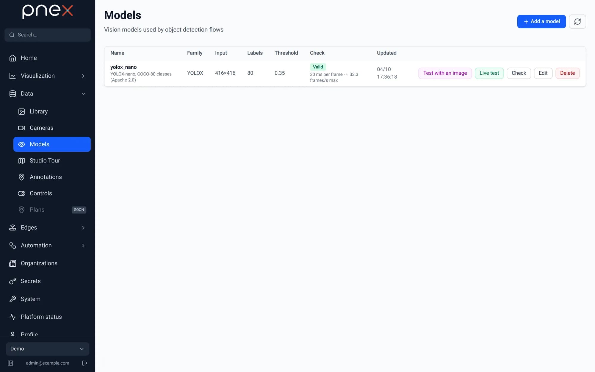The width and height of the screenshot is (595, 372).
Task: Start a Live test for yolox_nano
Action: pos(489,73)
